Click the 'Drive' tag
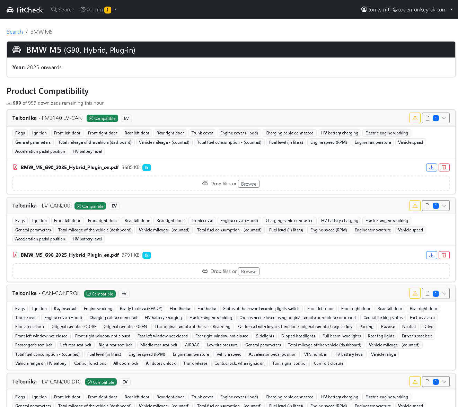Screen dimensions: 458x407 coord(428,327)
